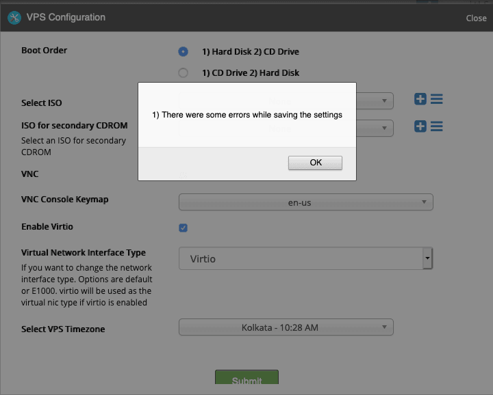Click the plus icon beside Select ISO
This screenshot has height=395, width=493.
(420, 99)
